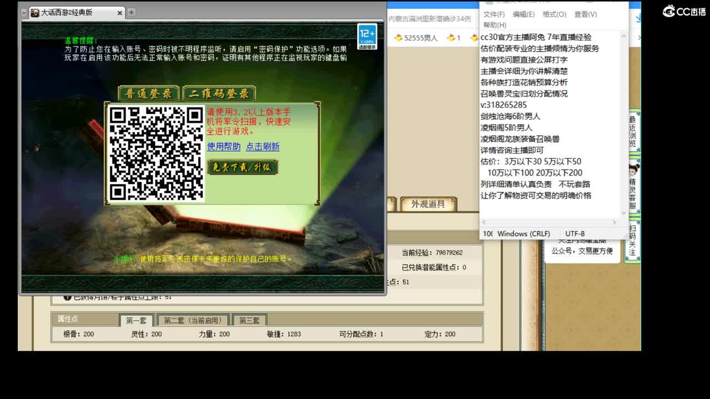Viewport: 710px width, 399px height.
Task: Select the 第三套 attribute tab
Action: coord(249,320)
